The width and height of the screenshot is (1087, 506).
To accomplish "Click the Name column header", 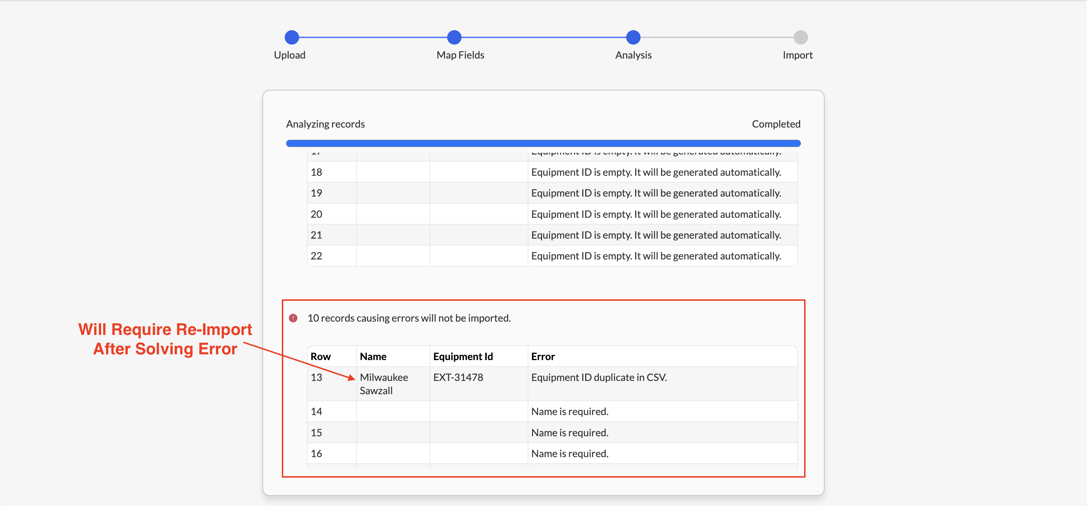I will coord(373,356).
